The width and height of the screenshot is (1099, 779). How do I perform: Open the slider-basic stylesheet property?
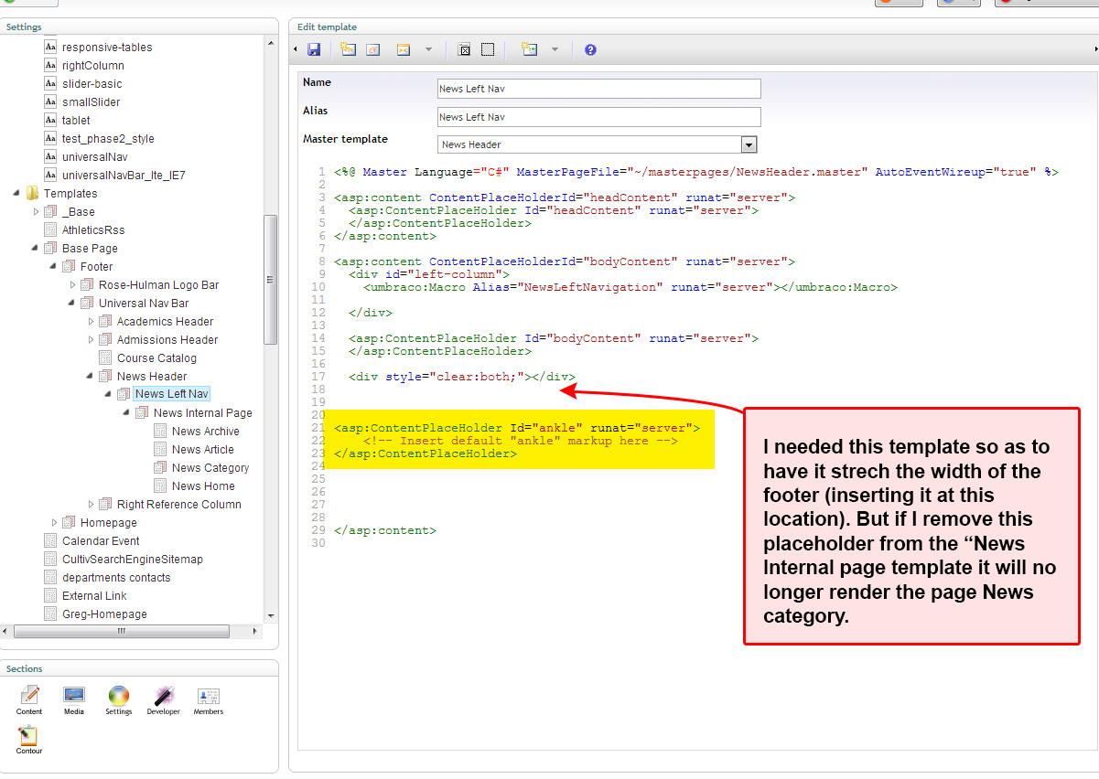91,83
